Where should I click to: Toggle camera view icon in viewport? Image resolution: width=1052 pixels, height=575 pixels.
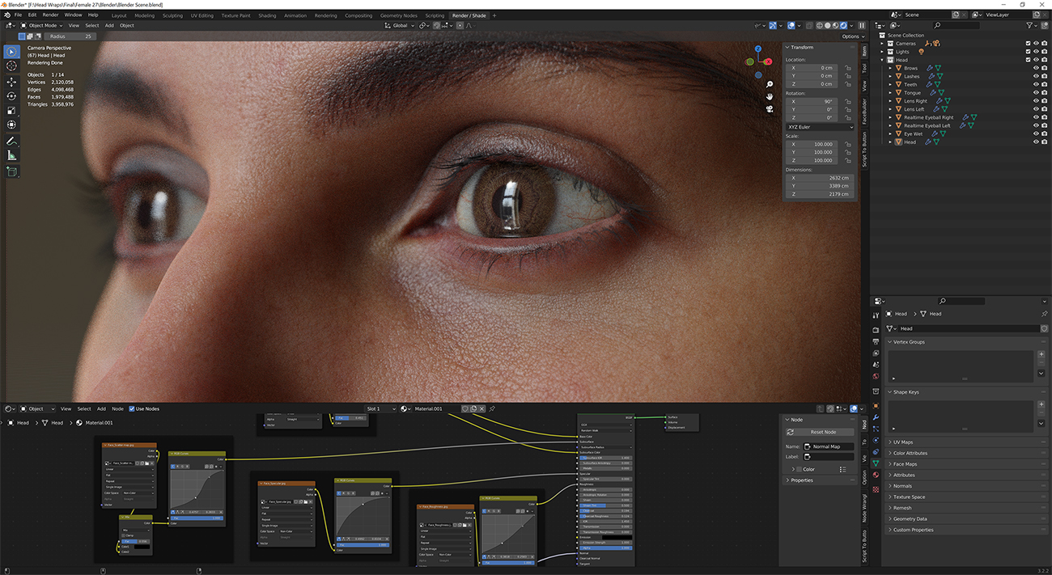[769, 109]
